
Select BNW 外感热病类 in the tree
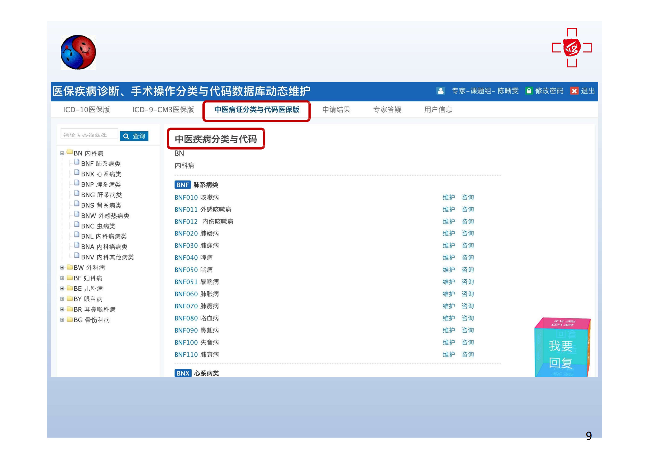(x=105, y=216)
